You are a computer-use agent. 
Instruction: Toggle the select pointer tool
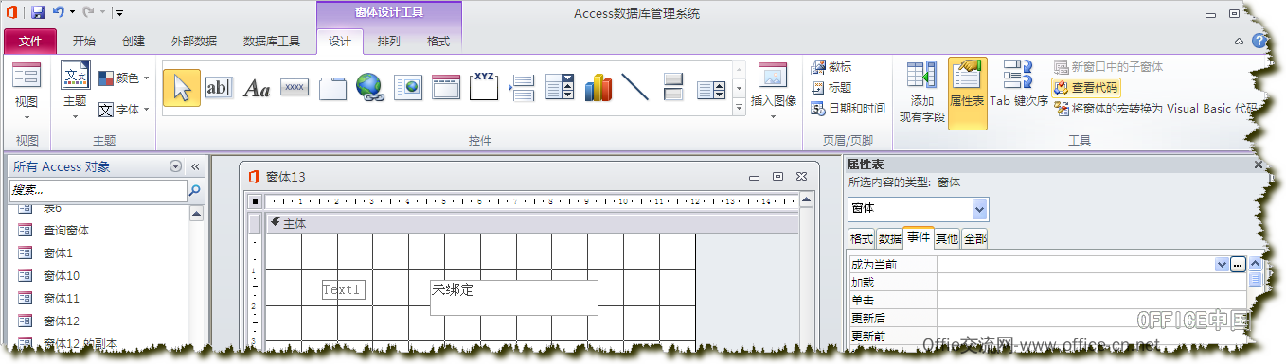coord(182,88)
